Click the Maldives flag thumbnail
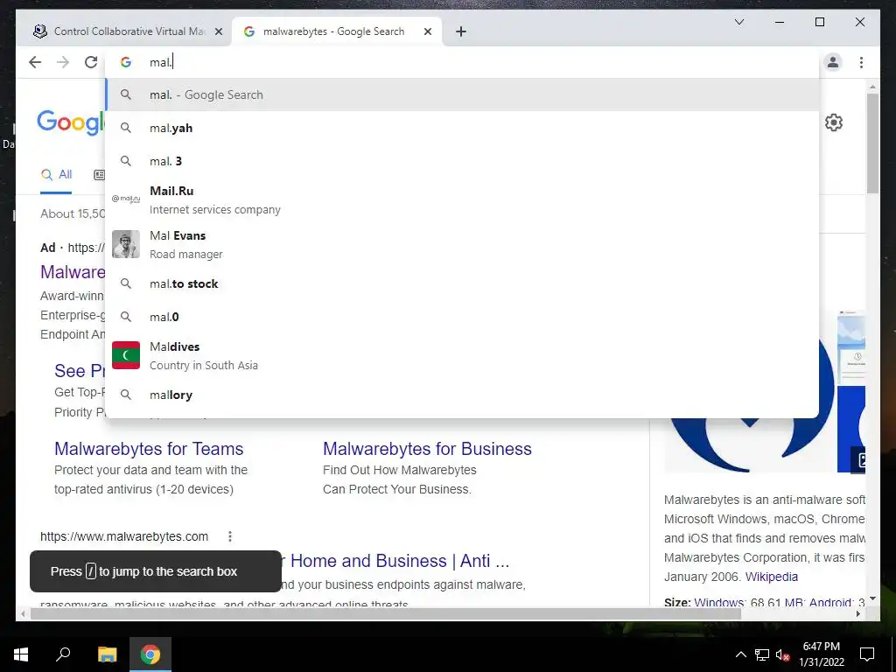This screenshot has height=672, width=896. (126, 355)
